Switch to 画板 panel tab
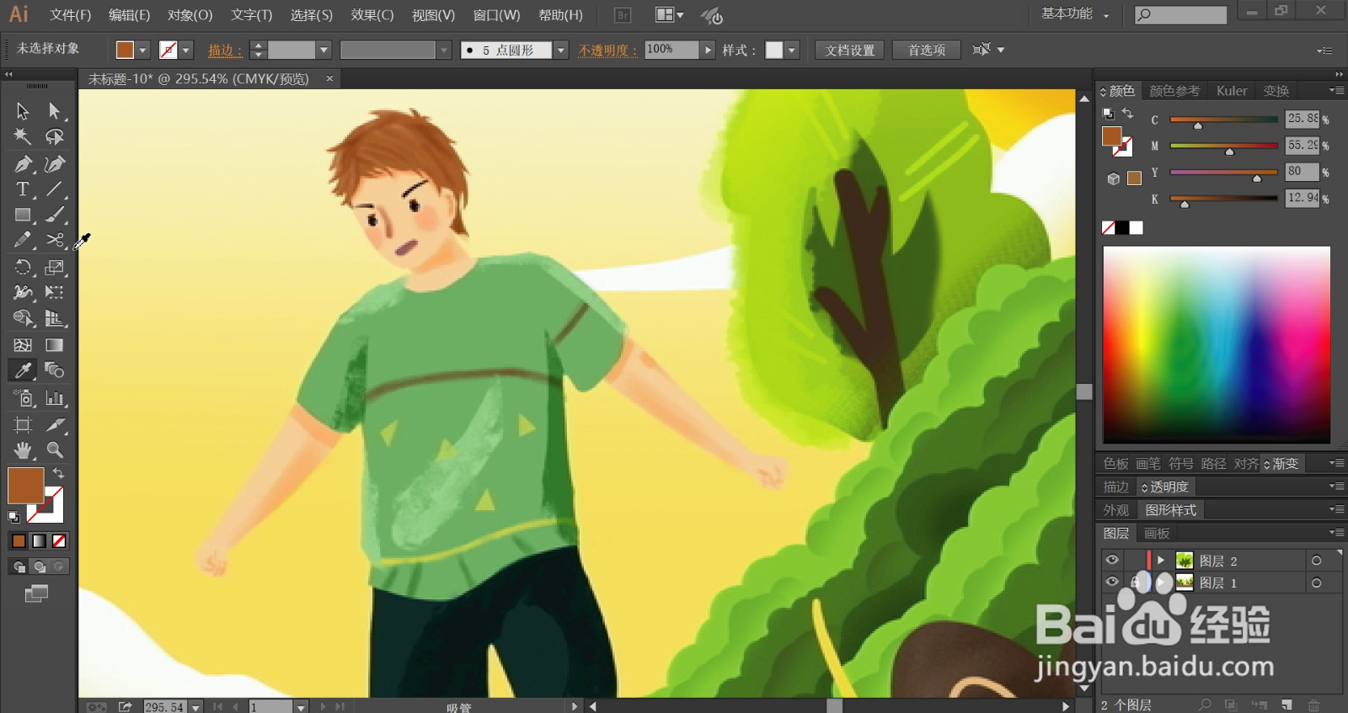 [x=1157, y=534]
